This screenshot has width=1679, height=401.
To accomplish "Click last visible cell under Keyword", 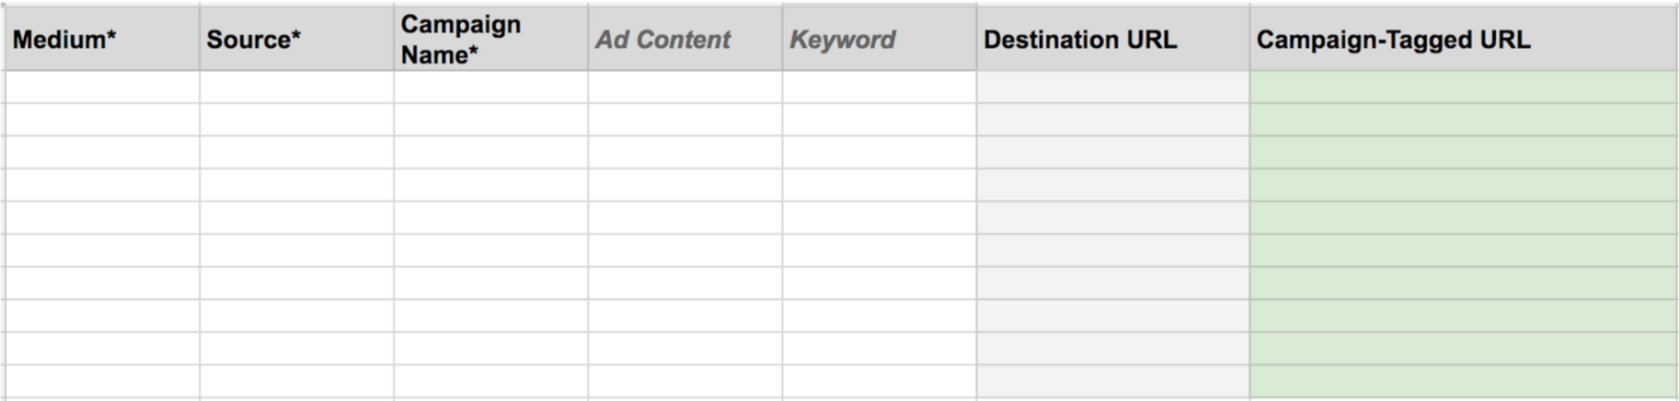I will point(879,381).
